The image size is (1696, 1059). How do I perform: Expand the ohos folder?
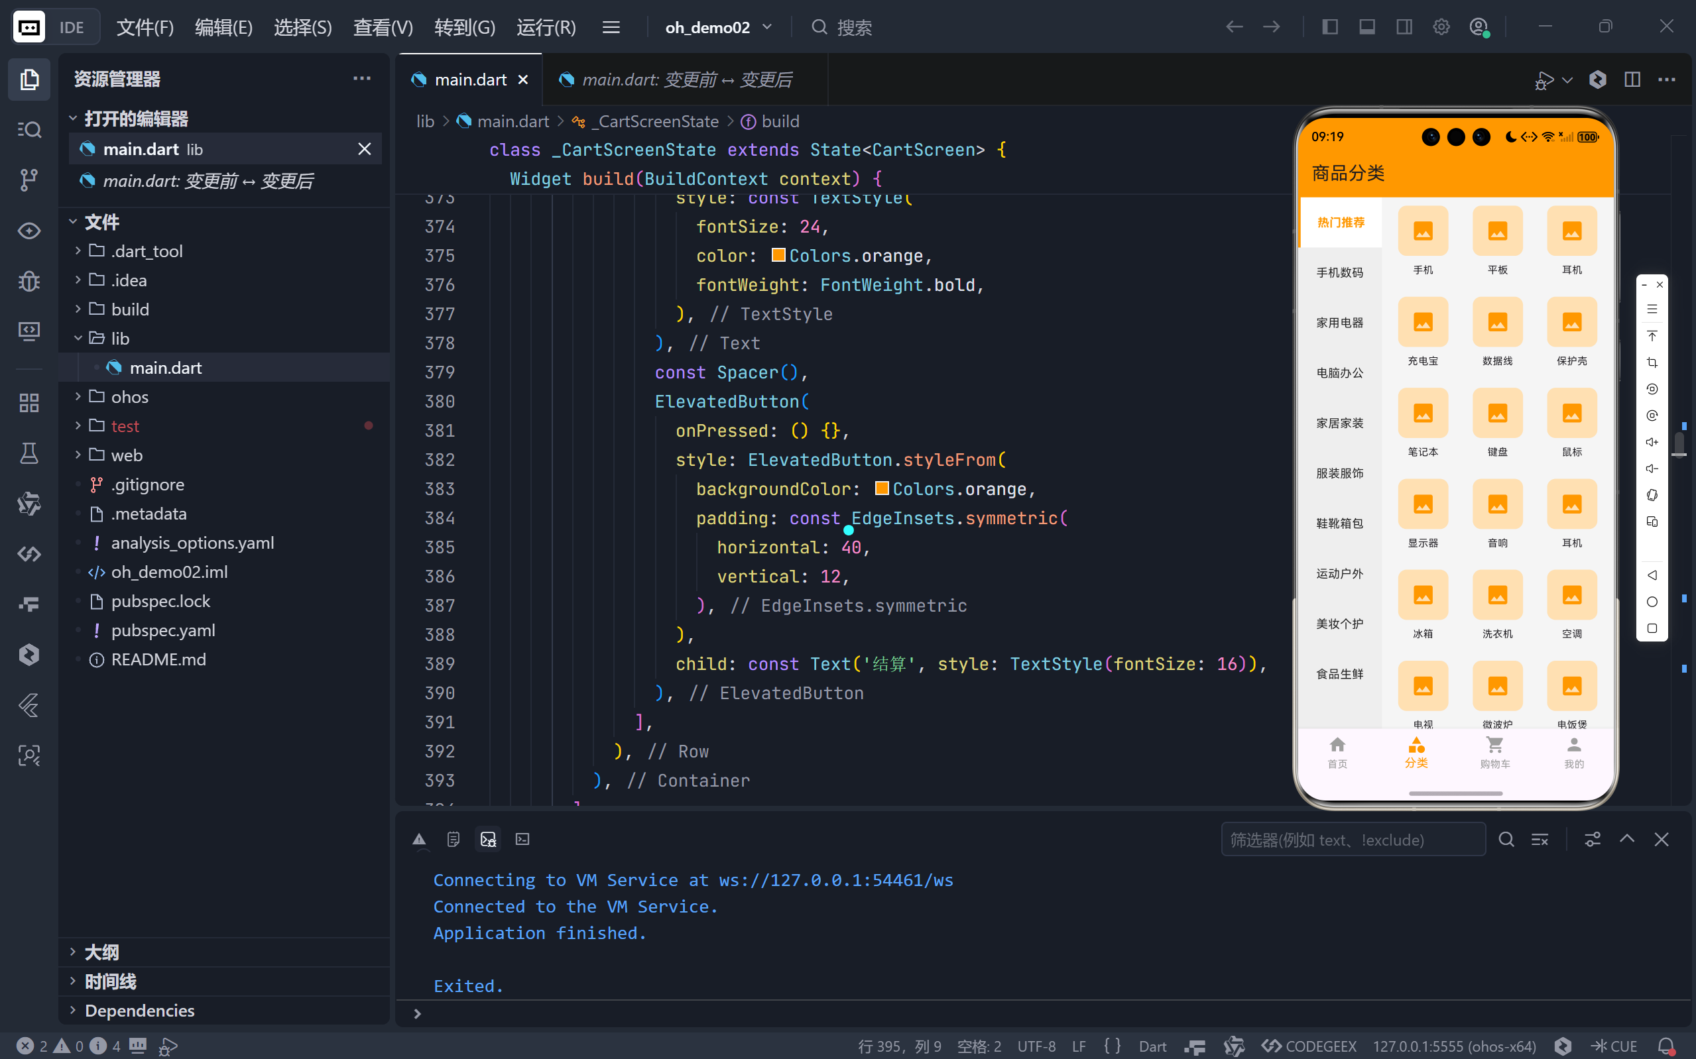(x=129, y=397)
